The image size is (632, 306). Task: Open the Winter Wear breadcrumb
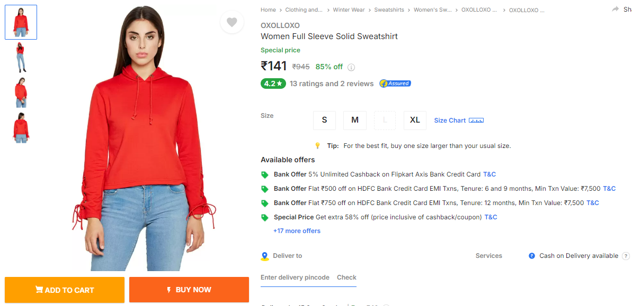click(349, 10)
